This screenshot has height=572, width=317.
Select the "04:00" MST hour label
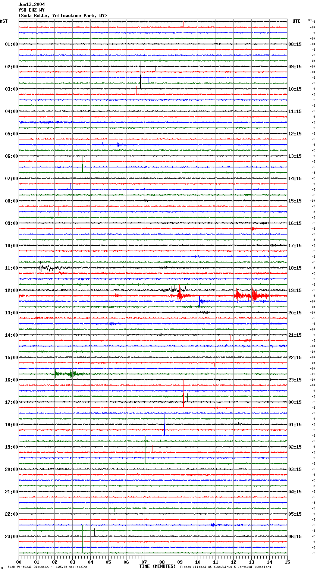pyautogui.click(x=12, y=111)
